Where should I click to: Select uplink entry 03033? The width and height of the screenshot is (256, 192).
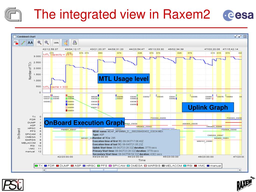pyautogui.click(x=46, y=97)
